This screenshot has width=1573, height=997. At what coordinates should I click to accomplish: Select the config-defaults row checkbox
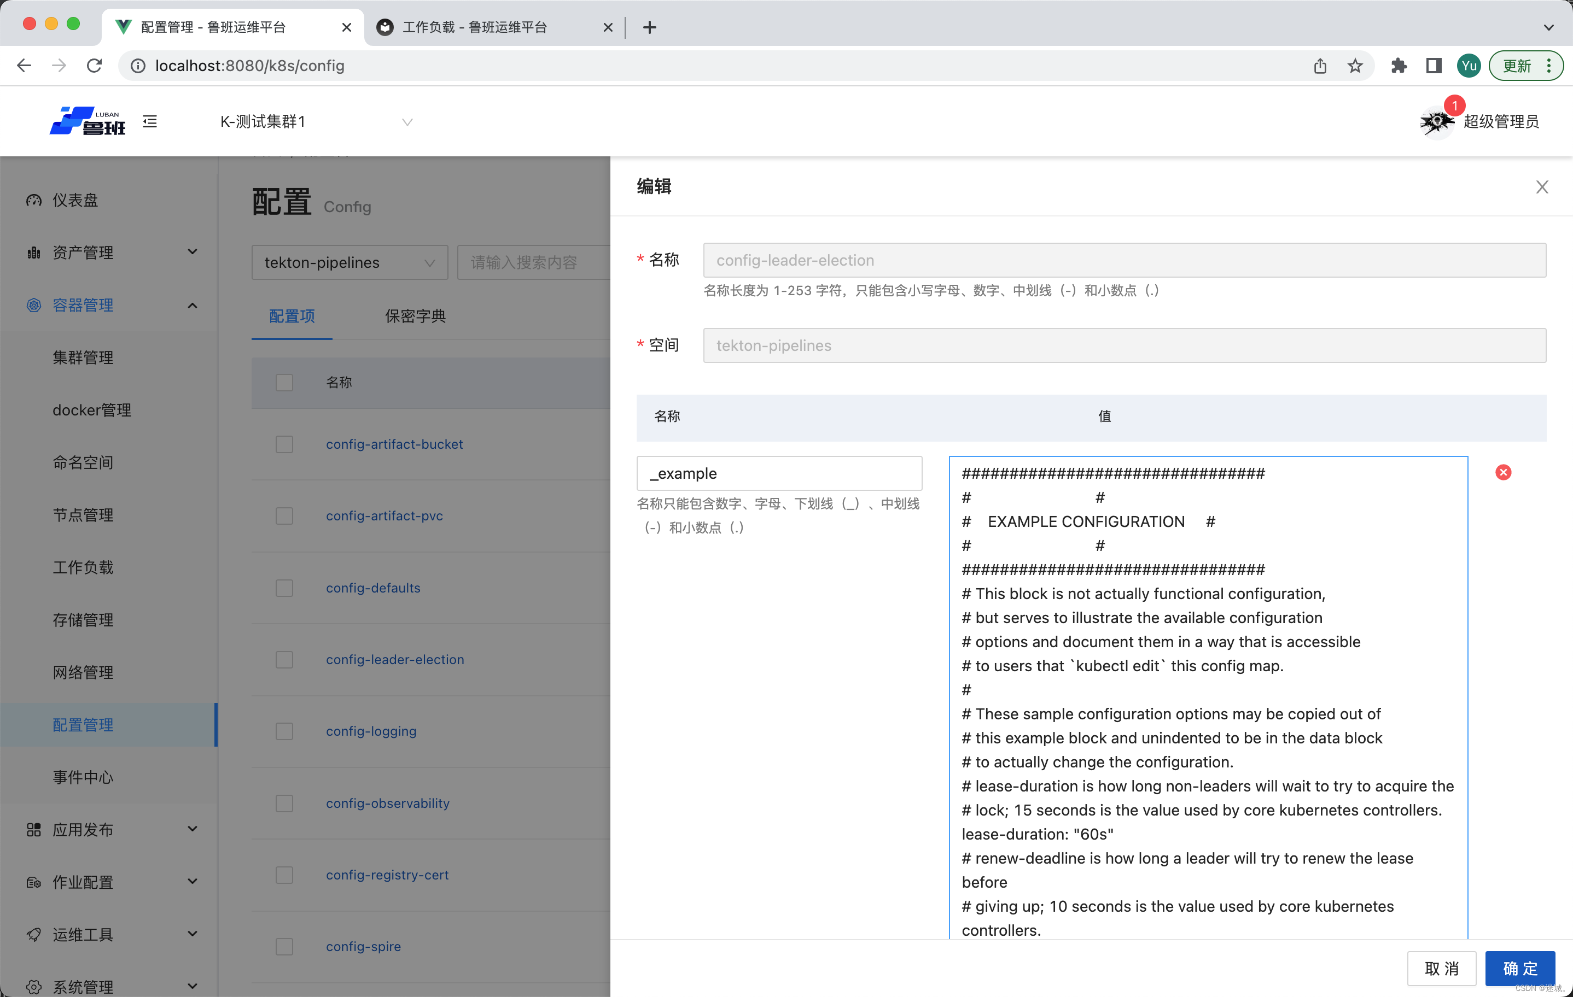pos(284,588)
